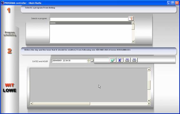Decrease date value with spinner down arrow

[x=89, y=62]
